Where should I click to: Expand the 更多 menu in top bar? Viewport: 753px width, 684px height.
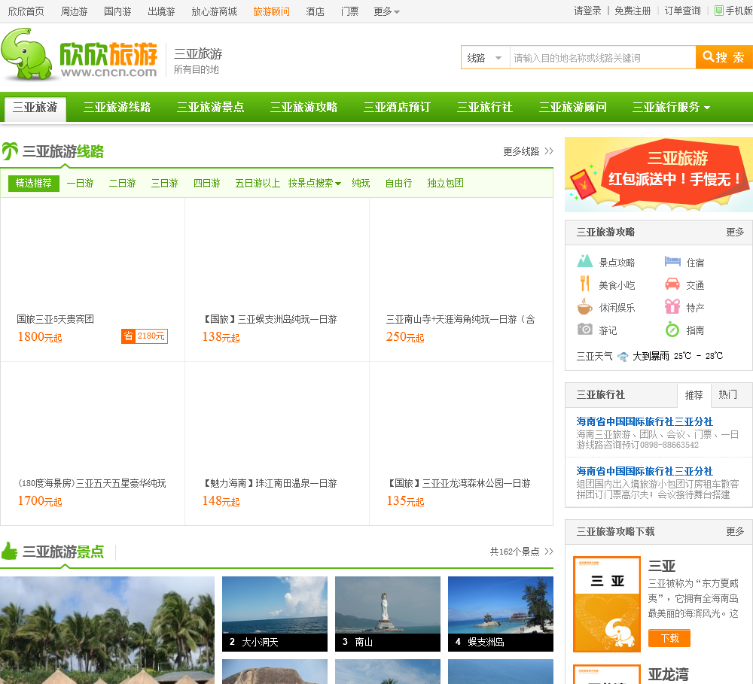click(386, 11)
